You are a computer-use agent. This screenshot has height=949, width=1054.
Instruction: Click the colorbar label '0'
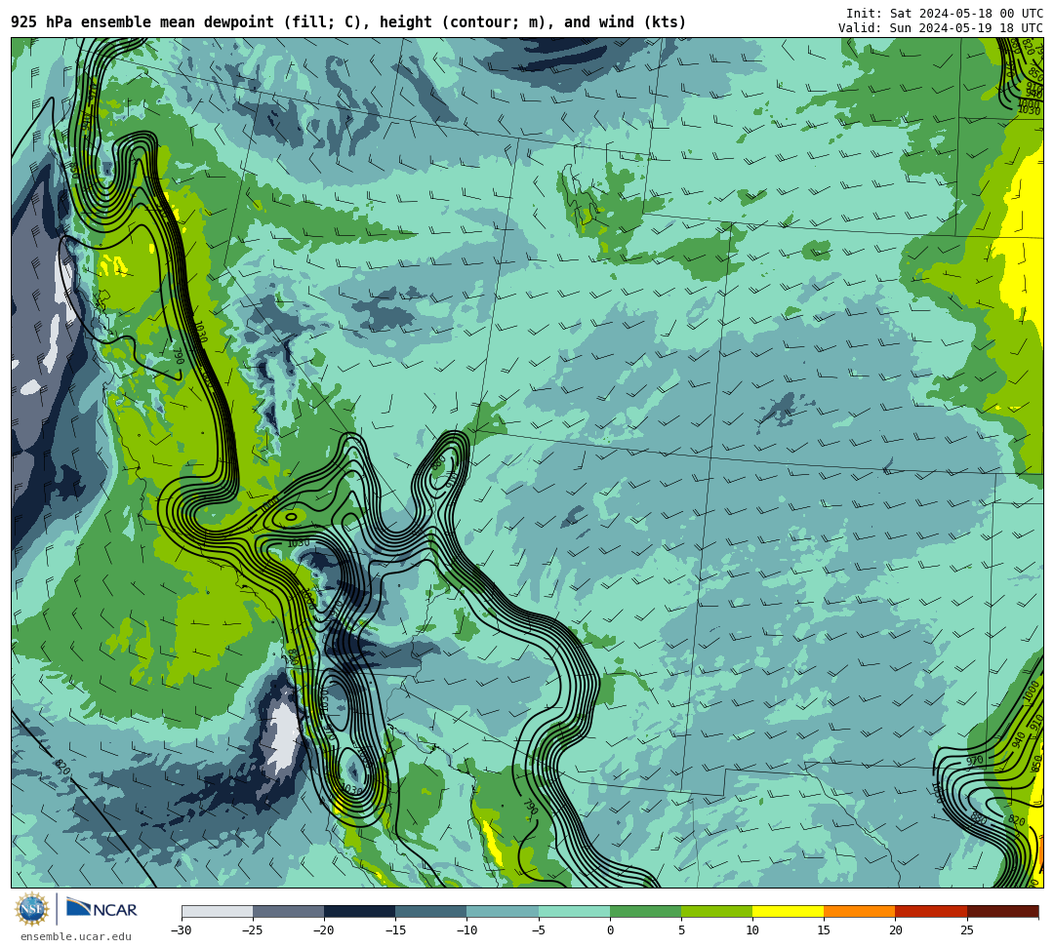(x=610, y=930)
